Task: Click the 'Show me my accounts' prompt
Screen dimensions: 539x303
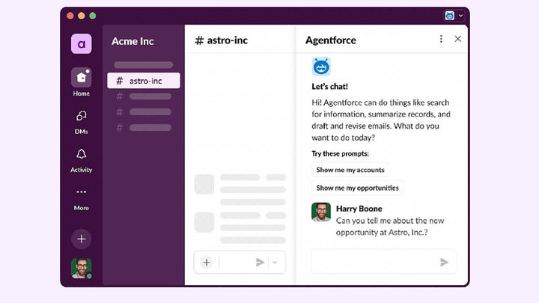Action: coord(351,170)
